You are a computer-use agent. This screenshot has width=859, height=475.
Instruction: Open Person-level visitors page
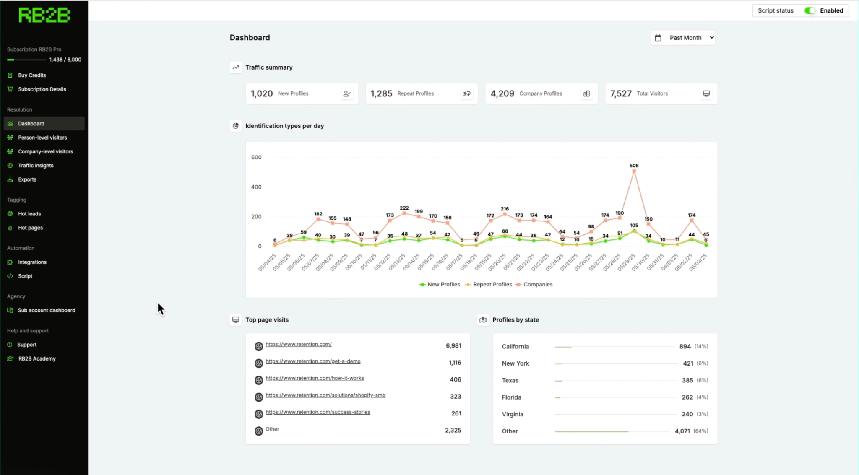click(x=44, y=138)
